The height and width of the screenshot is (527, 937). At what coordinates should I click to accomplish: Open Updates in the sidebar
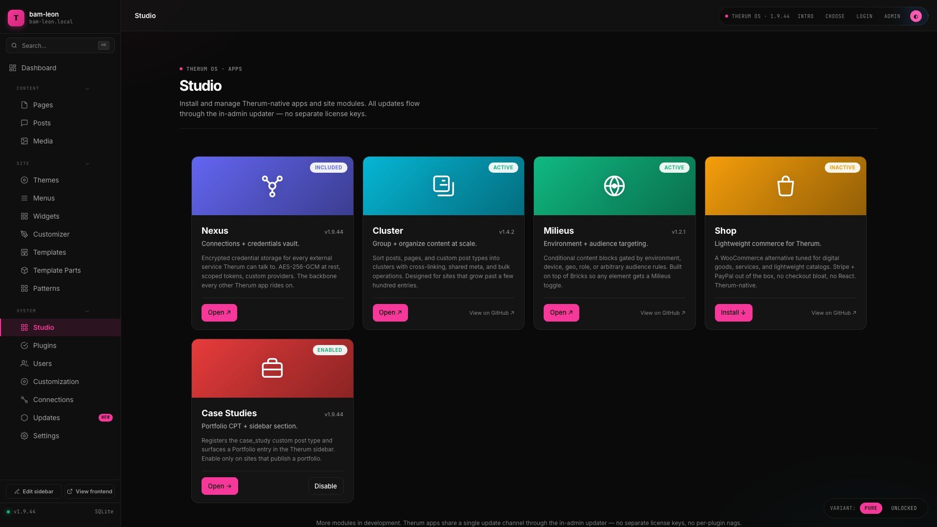tap(61, 418)
